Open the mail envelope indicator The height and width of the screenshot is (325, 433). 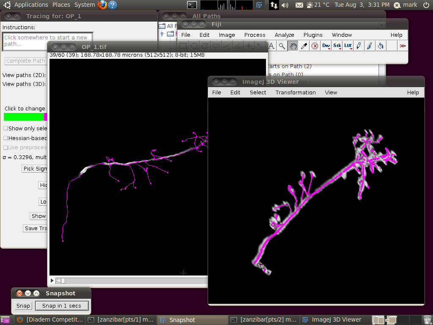click(299, 5)
